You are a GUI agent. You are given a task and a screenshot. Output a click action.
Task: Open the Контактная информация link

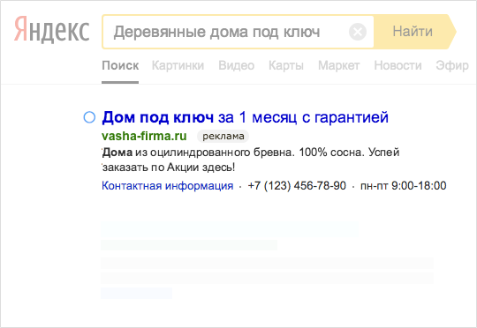(167, 185)
